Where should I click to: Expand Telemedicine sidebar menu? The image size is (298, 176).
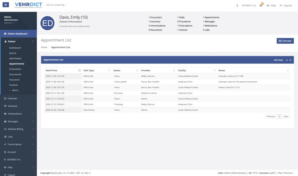(x=18, y=114)
